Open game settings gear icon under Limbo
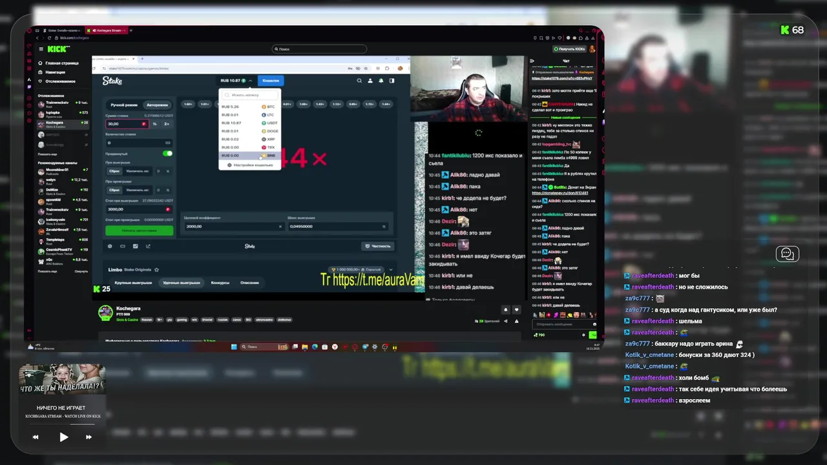Viewport: 827px width, 465px height. point(109,246)
